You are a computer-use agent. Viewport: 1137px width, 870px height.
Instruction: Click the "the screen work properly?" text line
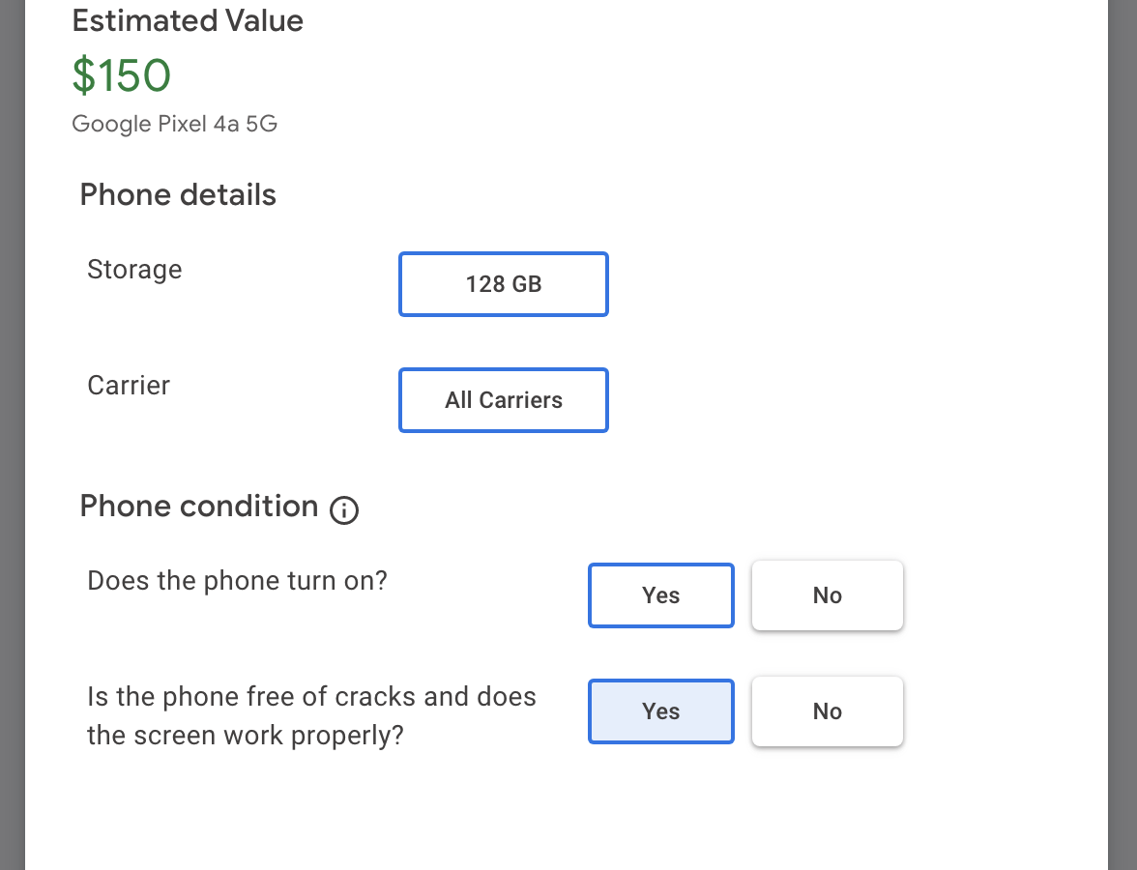pos(246,736)
